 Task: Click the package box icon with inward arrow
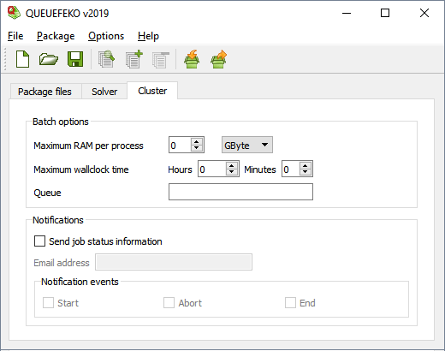[x=192, y=59]
